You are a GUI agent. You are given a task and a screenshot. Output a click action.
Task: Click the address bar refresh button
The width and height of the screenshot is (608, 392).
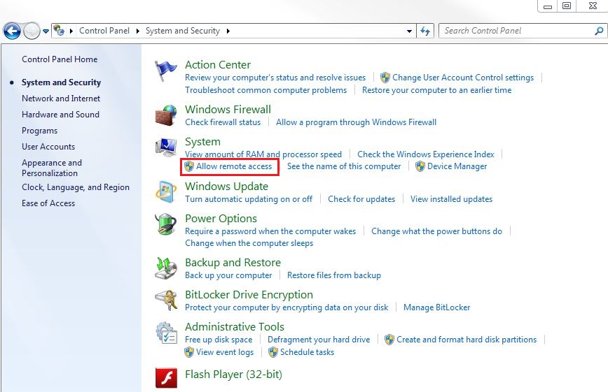pos(425,31)
